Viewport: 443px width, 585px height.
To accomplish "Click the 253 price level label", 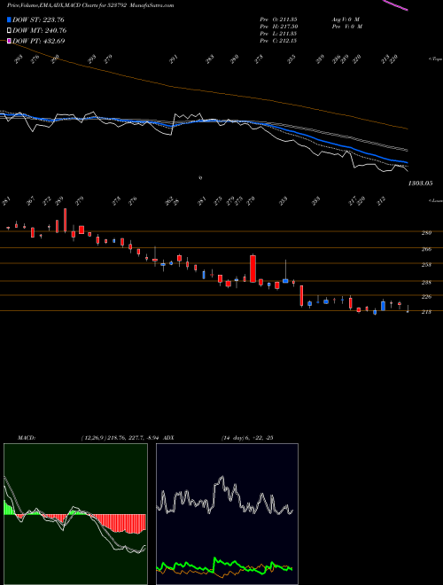I will coord(426,265).
